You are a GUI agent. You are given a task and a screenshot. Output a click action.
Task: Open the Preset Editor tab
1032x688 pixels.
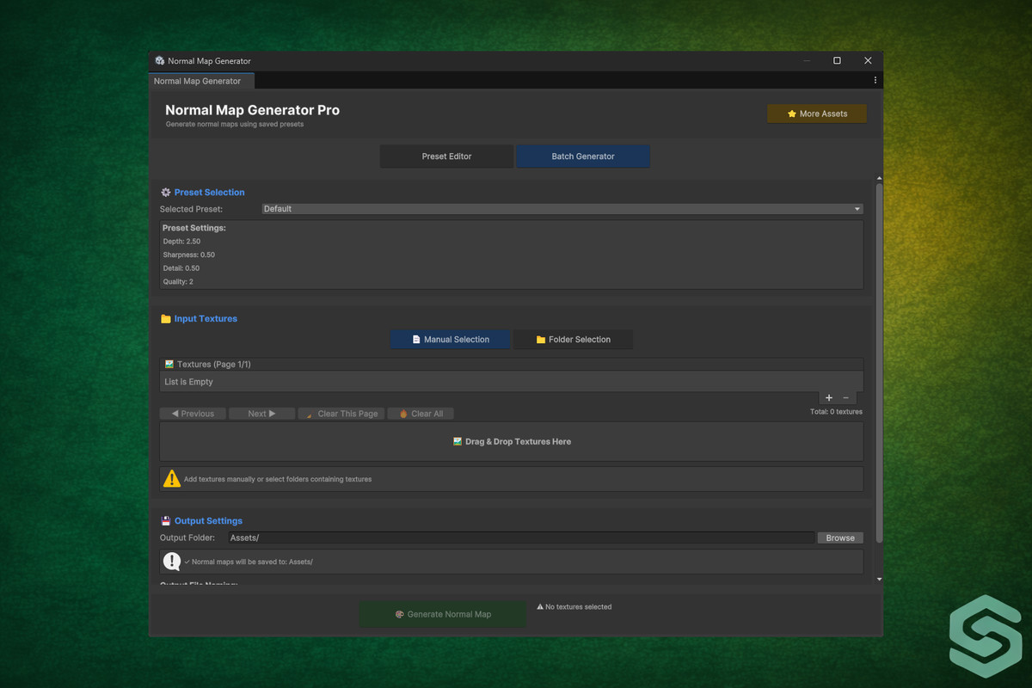click(446, 157)
